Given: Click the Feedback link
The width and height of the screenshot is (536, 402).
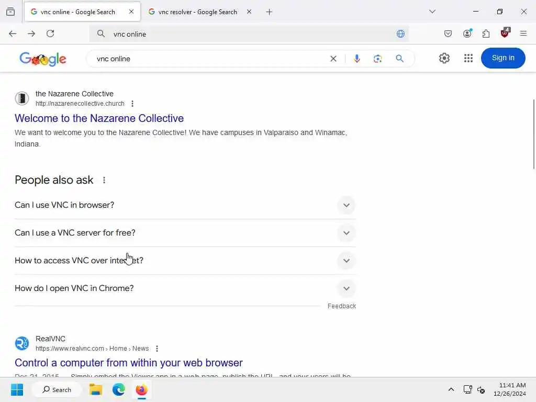Looking at the screenshot, I should tap(341, 306).
